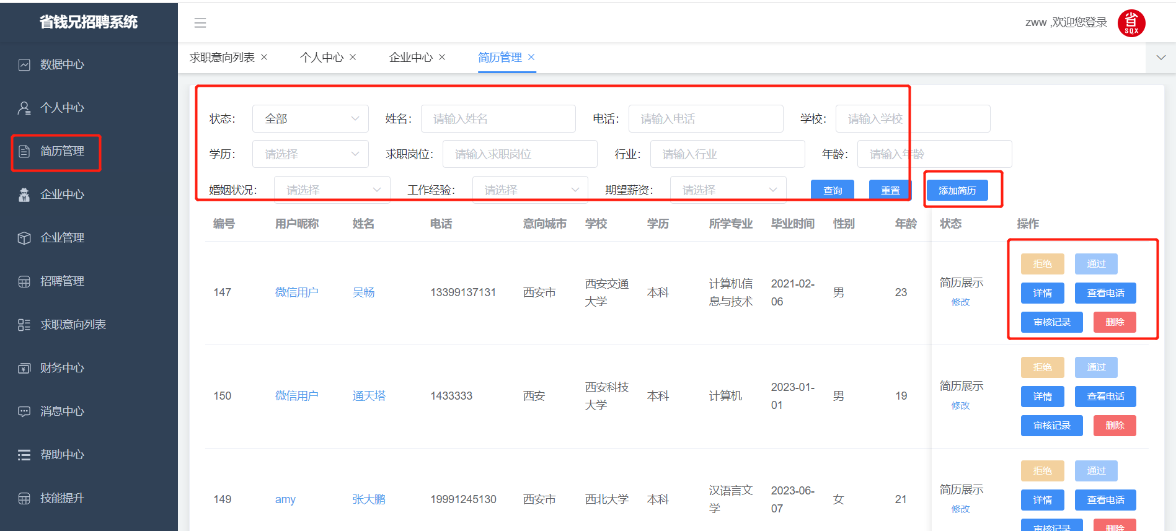
Task: Close the 求职意向列表 tab
Action: (x=264, y=57)
